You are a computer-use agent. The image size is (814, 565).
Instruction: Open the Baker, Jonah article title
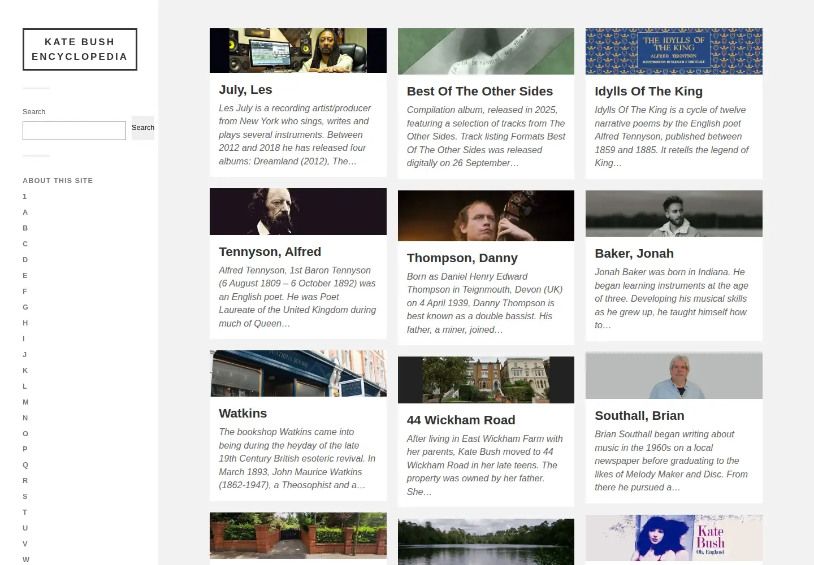634,254
